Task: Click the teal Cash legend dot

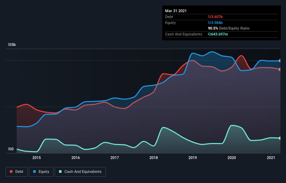Action: 60,172
